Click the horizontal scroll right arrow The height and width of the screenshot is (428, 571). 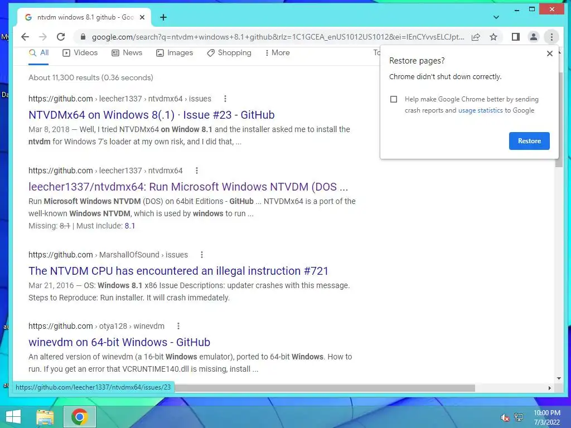click(549, 388)
